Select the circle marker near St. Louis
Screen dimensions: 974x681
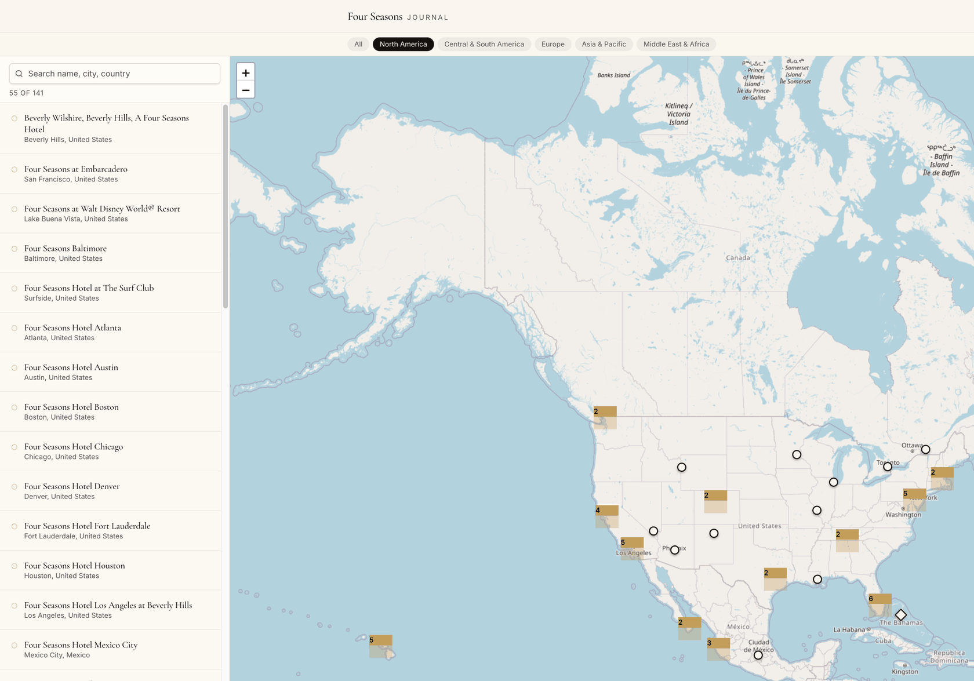tap(817, 511)
